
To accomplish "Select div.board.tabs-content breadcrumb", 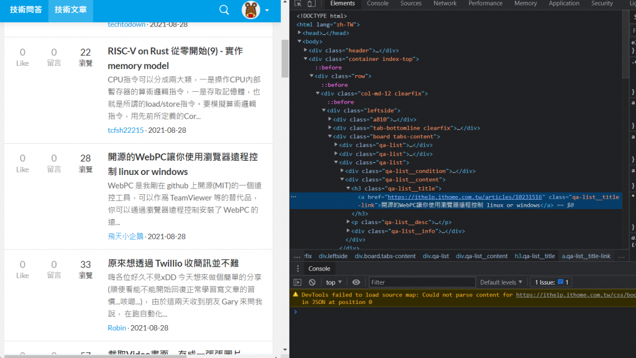I will (385, 256).
